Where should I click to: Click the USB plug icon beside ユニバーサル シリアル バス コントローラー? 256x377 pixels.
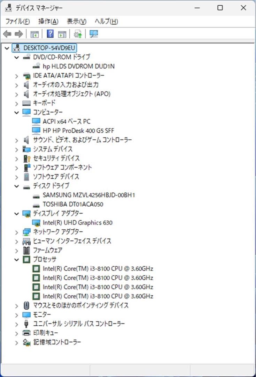[x=26, y=324]
